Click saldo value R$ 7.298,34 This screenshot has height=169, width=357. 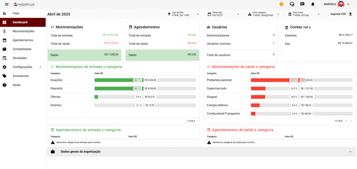click(x=111, y=55)
